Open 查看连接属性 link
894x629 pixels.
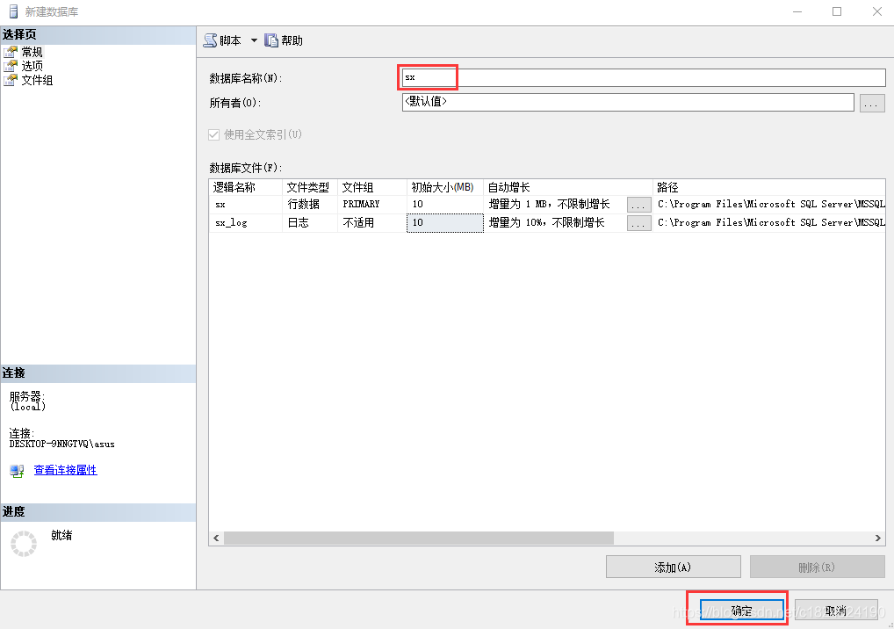[x=66, y=470]
